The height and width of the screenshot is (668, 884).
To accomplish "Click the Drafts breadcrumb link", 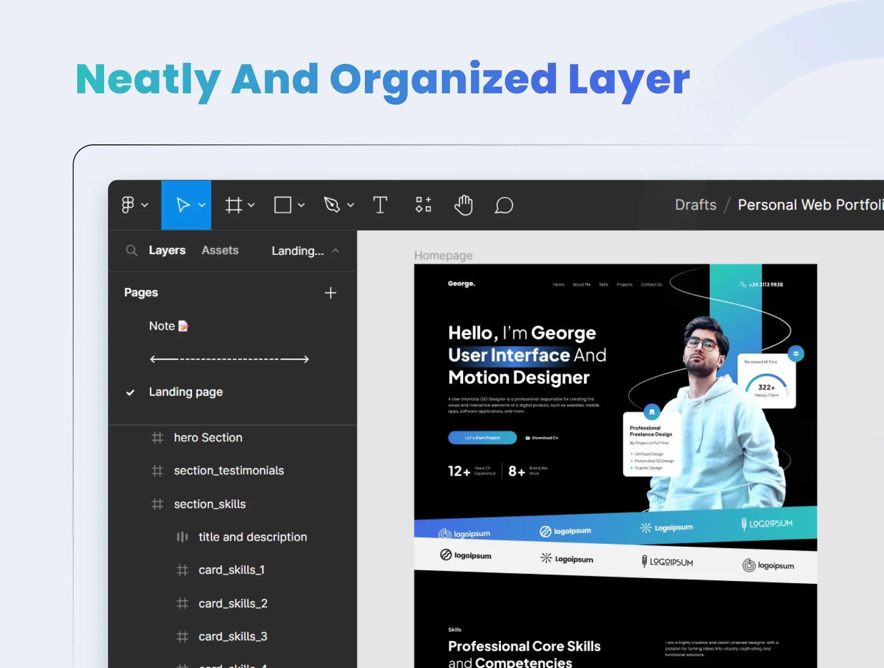I will (695, 205).
